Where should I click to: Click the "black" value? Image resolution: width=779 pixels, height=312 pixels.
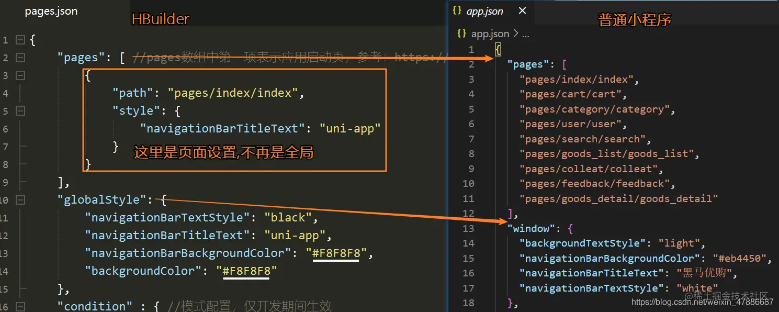288,218
